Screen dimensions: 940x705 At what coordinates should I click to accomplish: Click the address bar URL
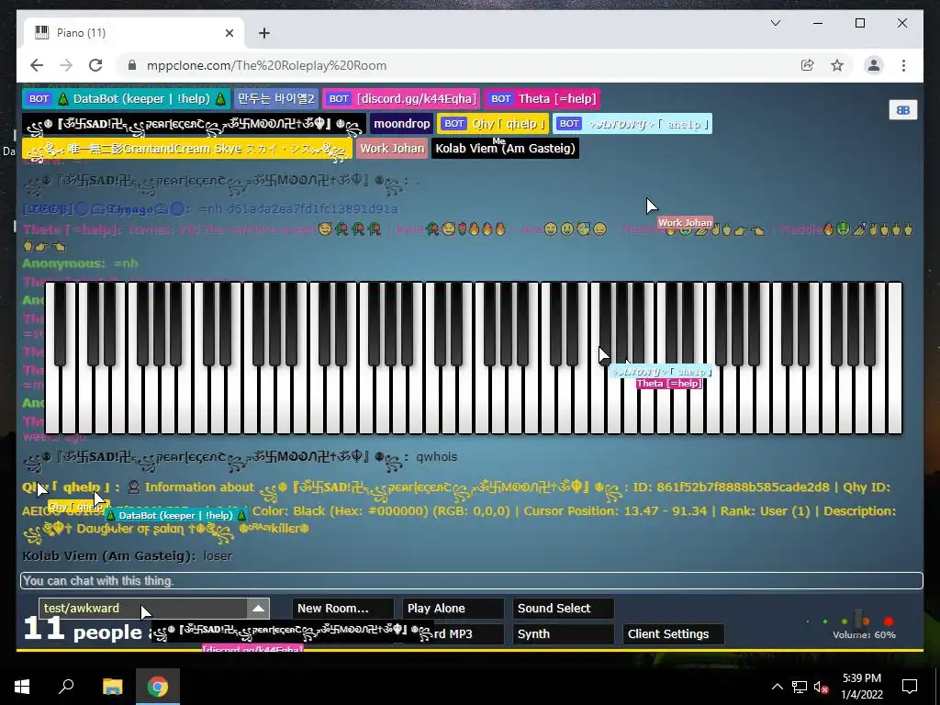coord(267,65)
